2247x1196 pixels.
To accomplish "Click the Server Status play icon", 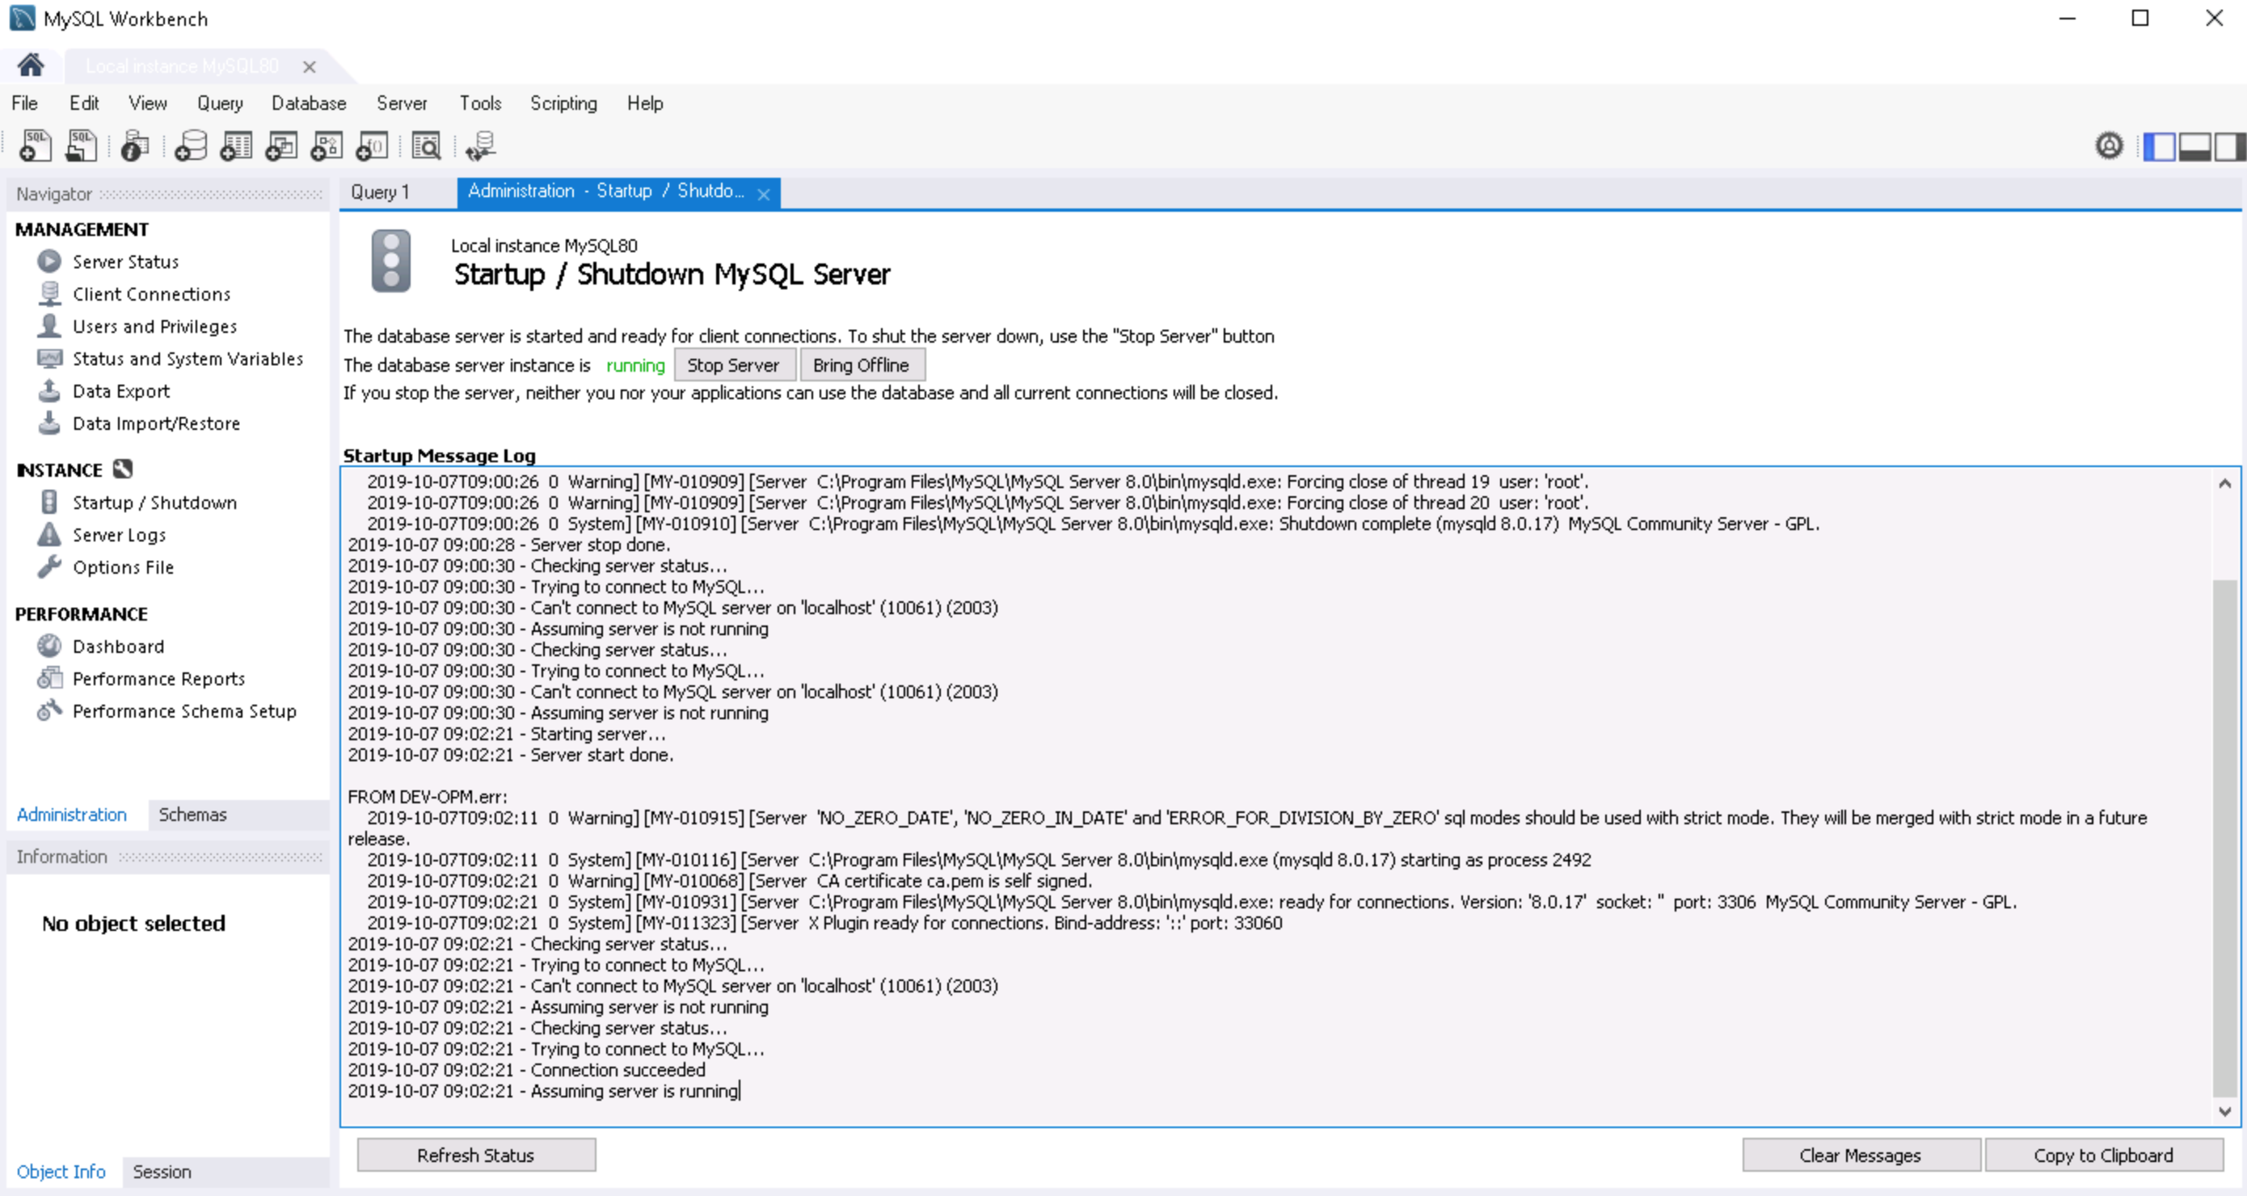I will point(50,261).
